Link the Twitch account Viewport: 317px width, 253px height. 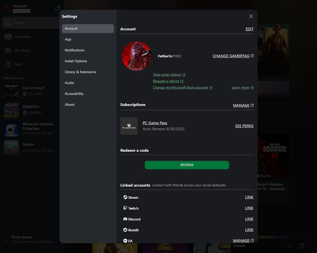(249, 208)
